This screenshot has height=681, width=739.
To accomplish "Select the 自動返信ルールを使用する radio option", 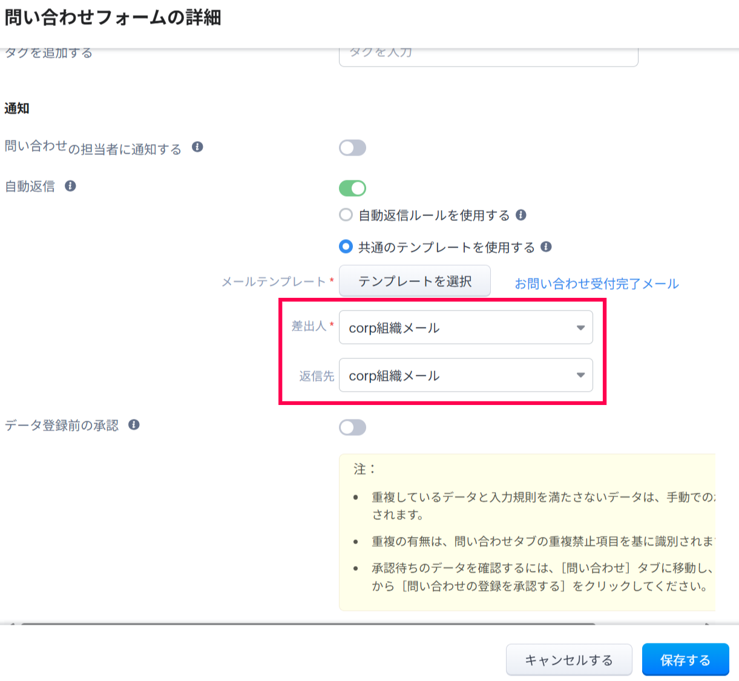I will [346, 215].
